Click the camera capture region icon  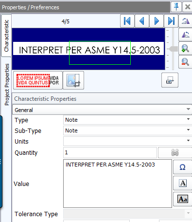click(x=170, y=80)
